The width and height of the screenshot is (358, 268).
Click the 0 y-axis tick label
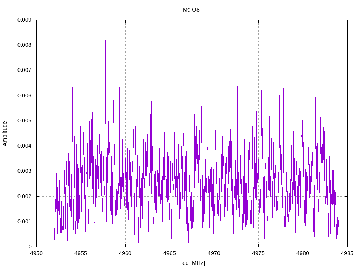30,247
